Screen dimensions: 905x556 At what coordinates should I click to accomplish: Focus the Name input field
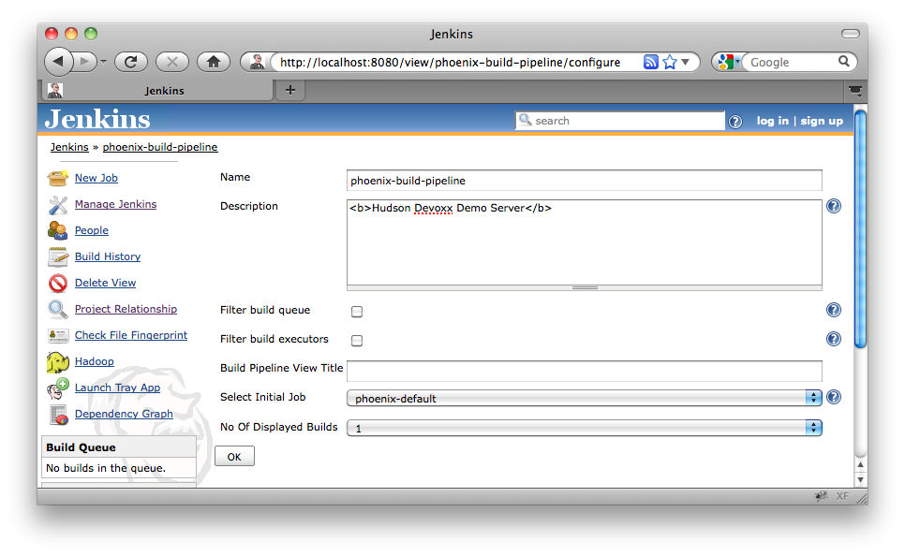click(x=584, y=181)
